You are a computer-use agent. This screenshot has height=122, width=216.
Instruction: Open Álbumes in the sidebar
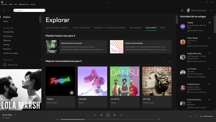tap(7, 40)
